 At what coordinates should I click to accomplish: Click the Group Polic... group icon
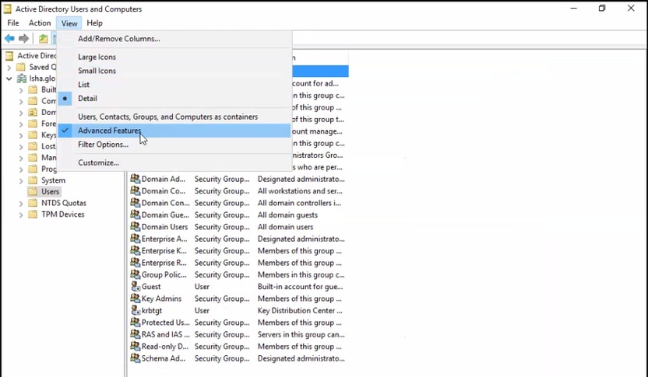pos(136,274)
